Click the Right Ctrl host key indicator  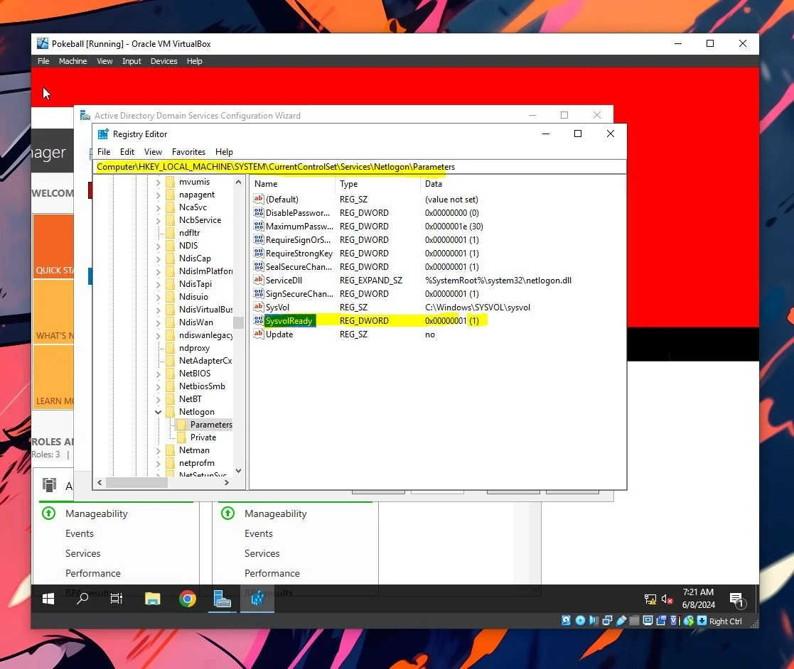[725, 621]
